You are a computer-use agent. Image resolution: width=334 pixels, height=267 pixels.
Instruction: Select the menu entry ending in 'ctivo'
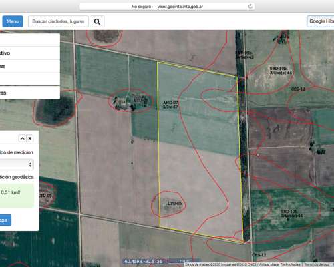pyautogui.click(x=30, y=53)
